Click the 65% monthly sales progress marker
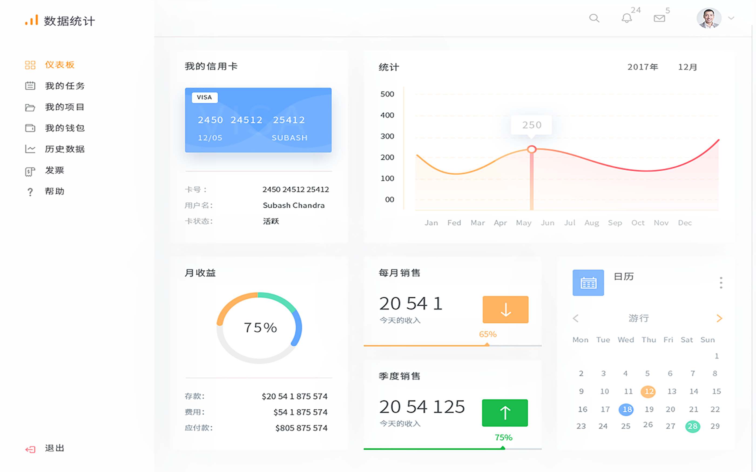Screen dimensions: 756x472 click(x=487, y=345)
